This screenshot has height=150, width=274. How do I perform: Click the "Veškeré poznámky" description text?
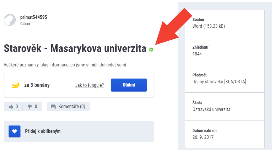65,65
